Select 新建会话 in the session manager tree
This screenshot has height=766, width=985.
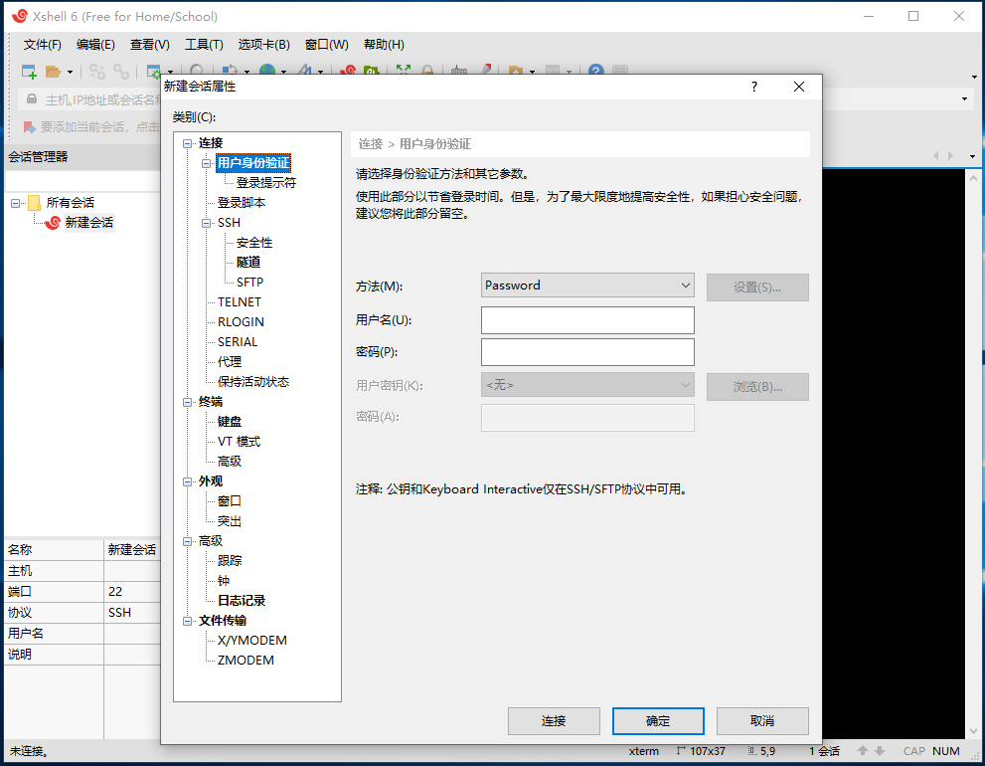[x=88, y=223]
